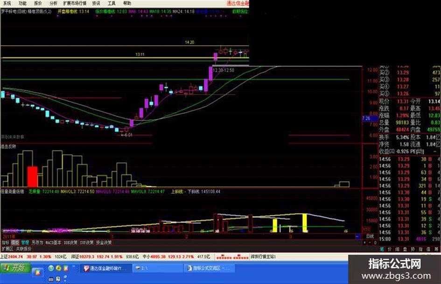Click the large colorful icon beside 开始

[37, 271]
